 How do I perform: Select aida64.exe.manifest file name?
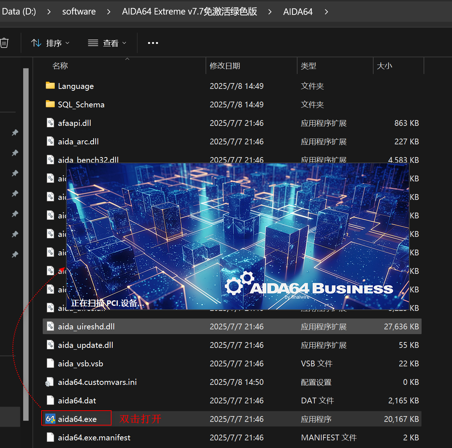(94, 437)
